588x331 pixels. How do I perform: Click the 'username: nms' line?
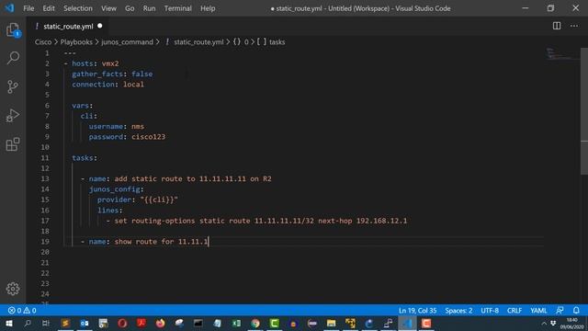(x=117, y=127)
